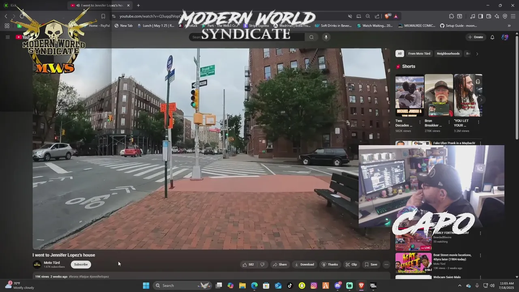
Task: Open Moto Türd channel avatar
Action: 37,264
